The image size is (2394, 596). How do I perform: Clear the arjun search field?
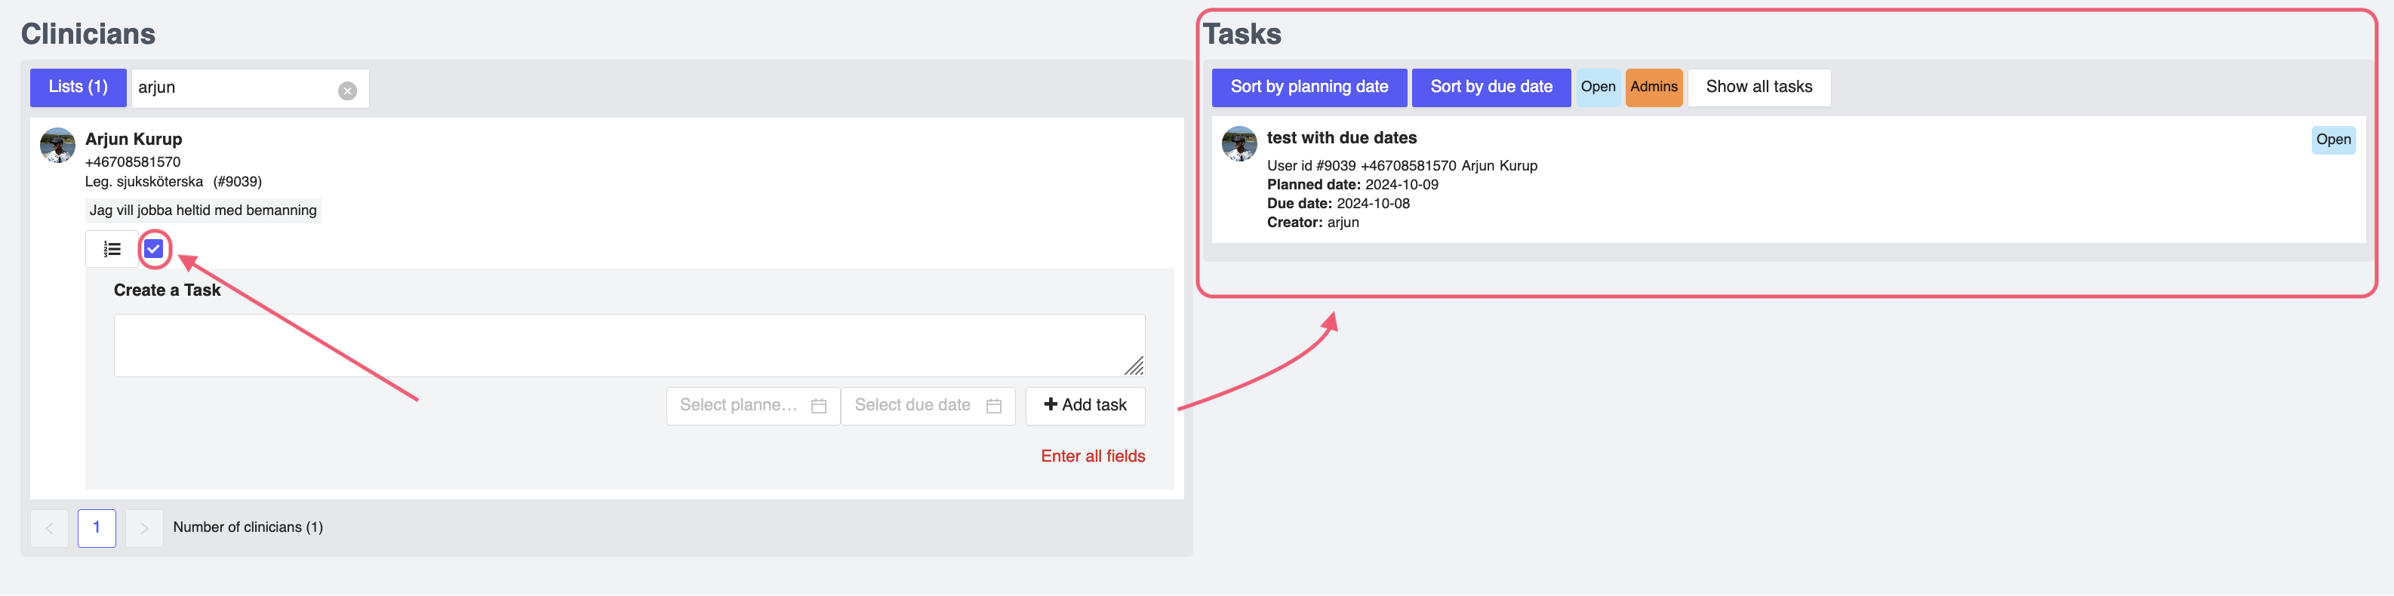coord(348,90)
